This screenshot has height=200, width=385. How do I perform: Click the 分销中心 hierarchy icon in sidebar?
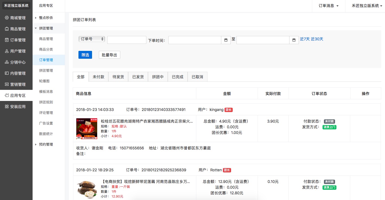pos(7,62)
